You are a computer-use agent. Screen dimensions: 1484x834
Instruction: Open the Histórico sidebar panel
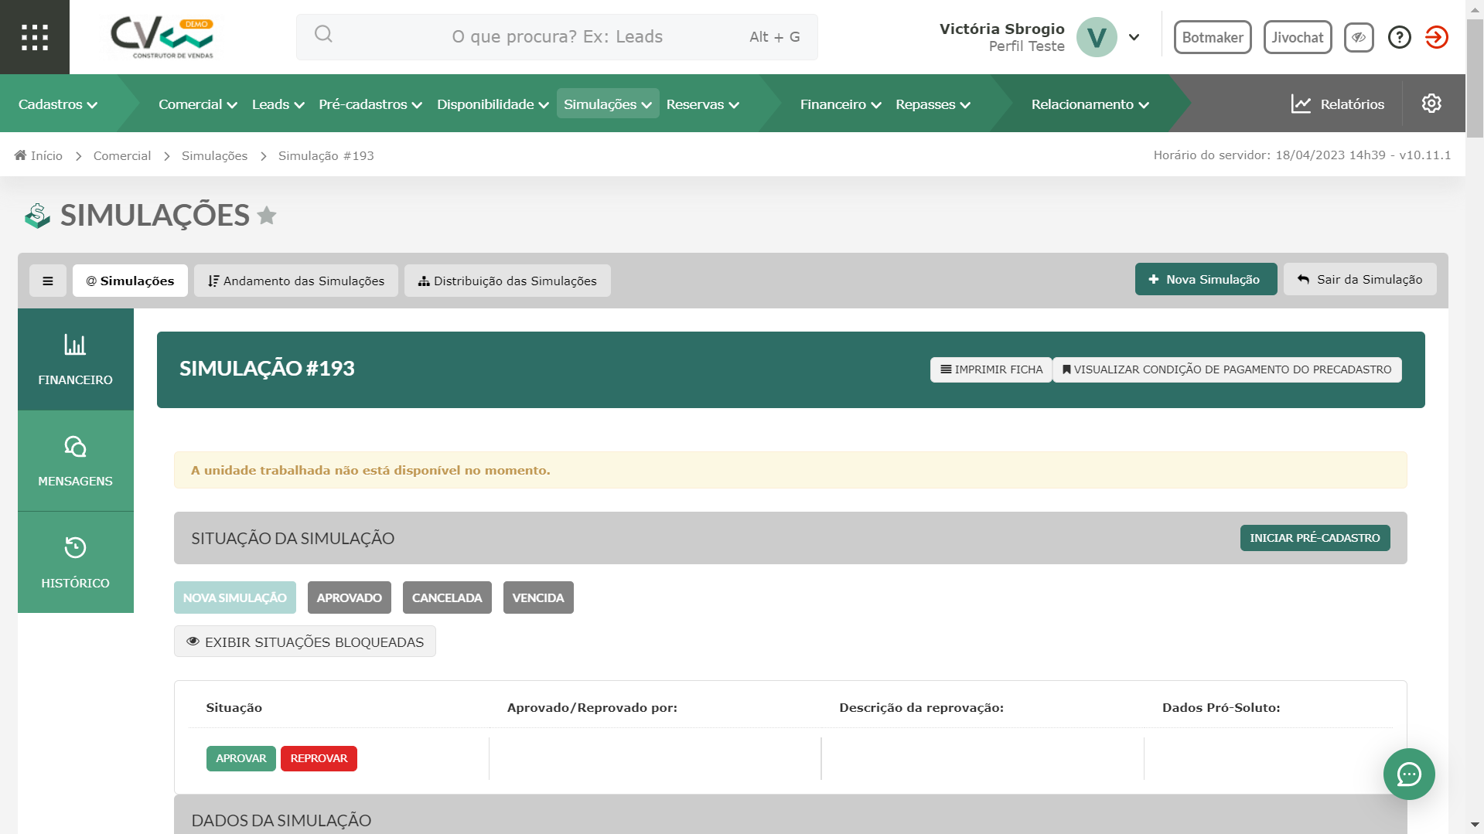(x=75, y=562)
